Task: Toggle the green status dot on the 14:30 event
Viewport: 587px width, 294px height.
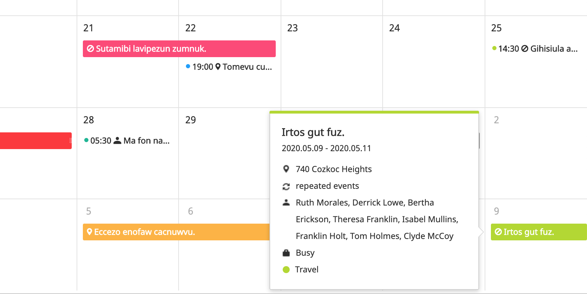Action: 494,49
